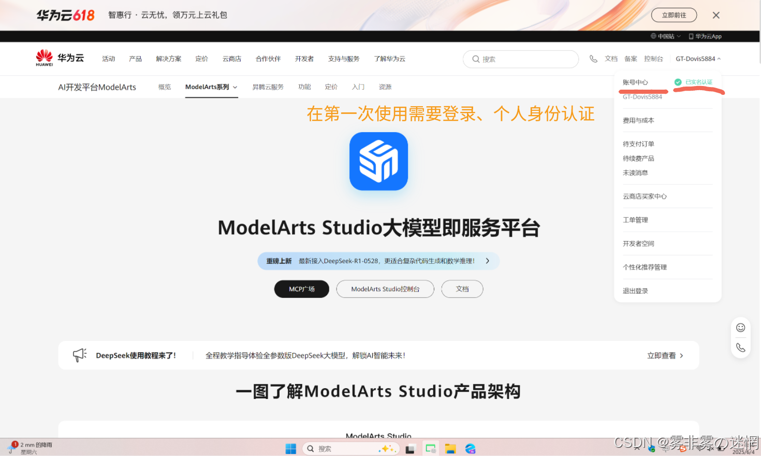Open the 定价 sub-navigation tab
Screen dimensions: 761x456
331,87
